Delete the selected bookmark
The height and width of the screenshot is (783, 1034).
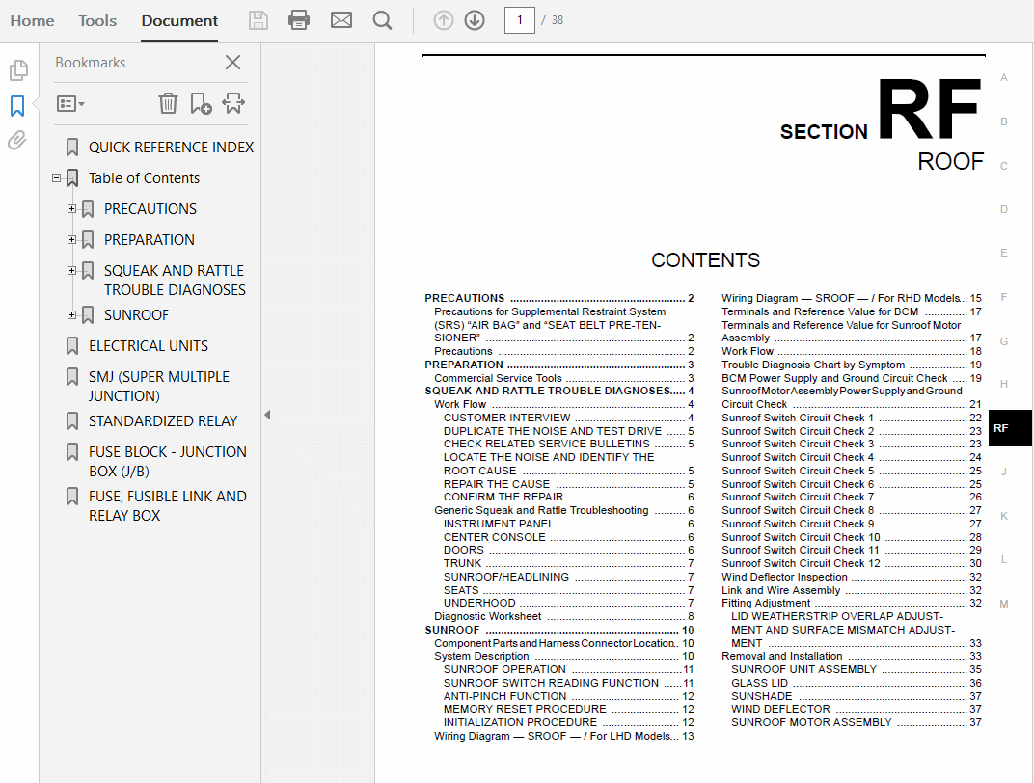coord(168,103)
